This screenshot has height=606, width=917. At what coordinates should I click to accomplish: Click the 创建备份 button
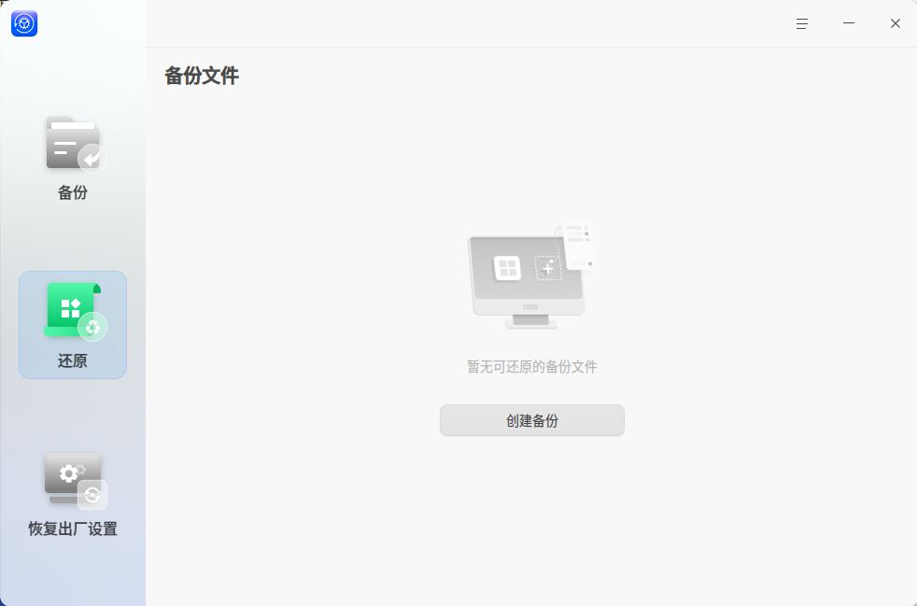tap(531, 420)
